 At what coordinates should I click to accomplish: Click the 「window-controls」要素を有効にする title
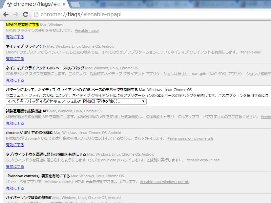pyautogui.click(x=38, y=176)
